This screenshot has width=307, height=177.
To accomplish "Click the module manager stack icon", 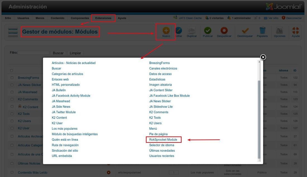I will point(13,32).
